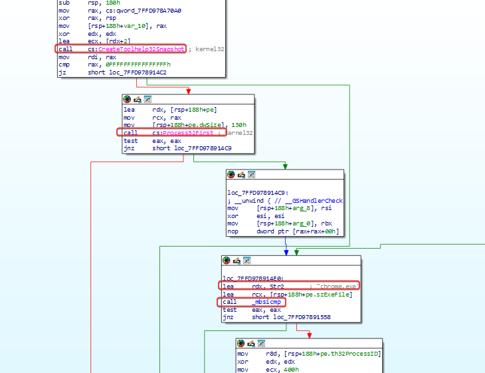Click the loc_7FFD978914E0: label
This screenshot has height=373, width=485.
253,279
